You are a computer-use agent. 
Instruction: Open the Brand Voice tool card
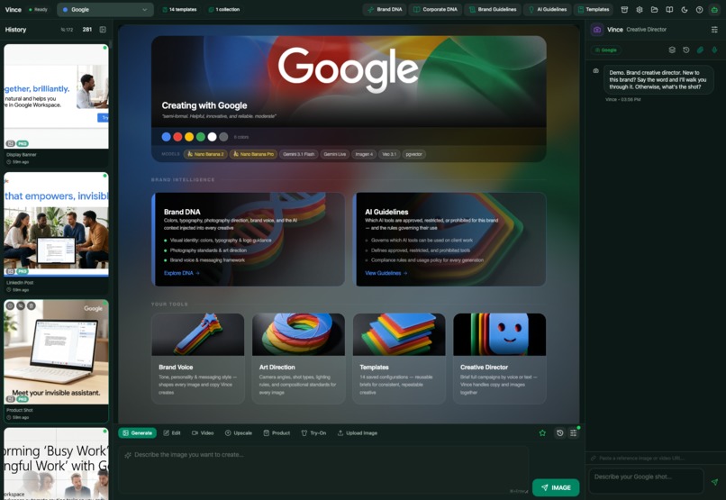click(x=197, y=359)
